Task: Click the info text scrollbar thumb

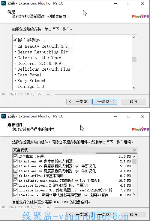Action: [134, 59]
